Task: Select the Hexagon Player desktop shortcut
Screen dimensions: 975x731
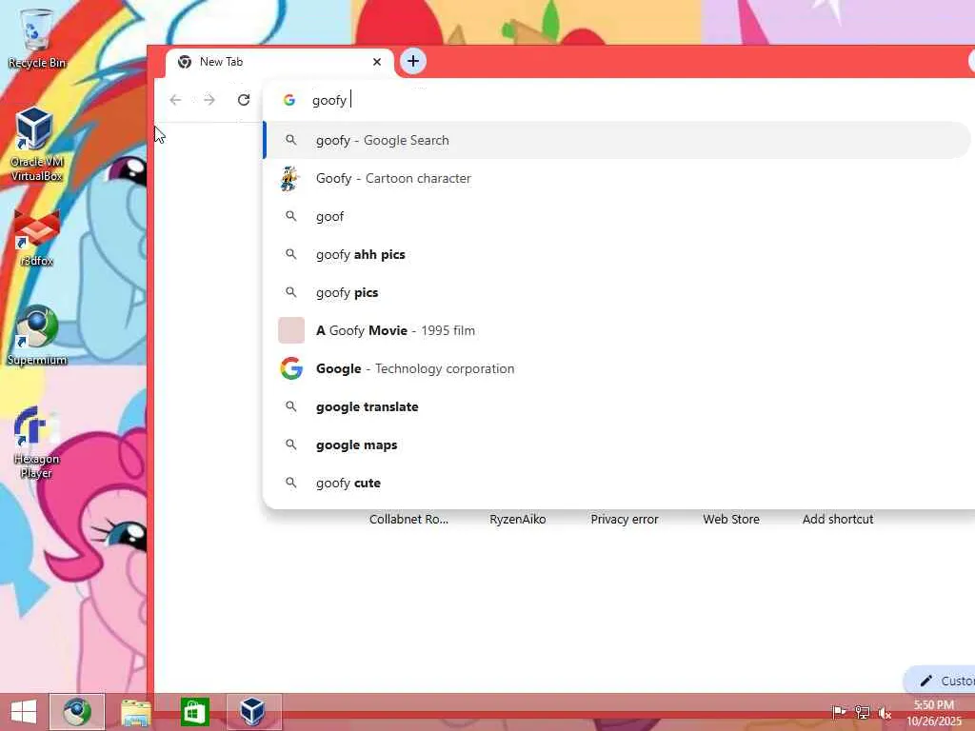Action: tap(36, 442)
